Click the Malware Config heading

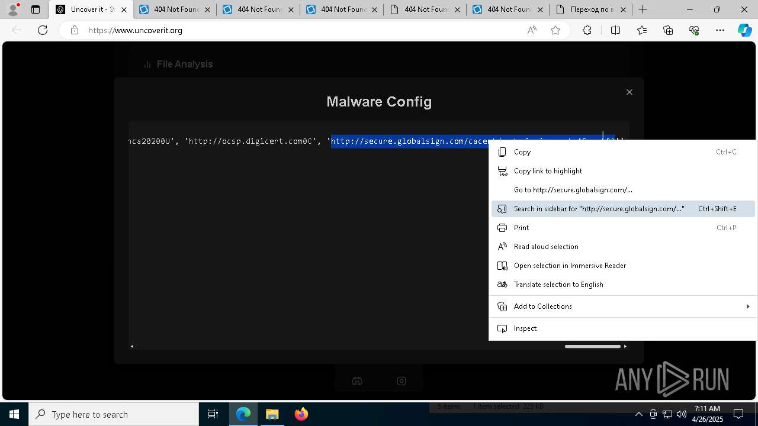tap(379, 102)
